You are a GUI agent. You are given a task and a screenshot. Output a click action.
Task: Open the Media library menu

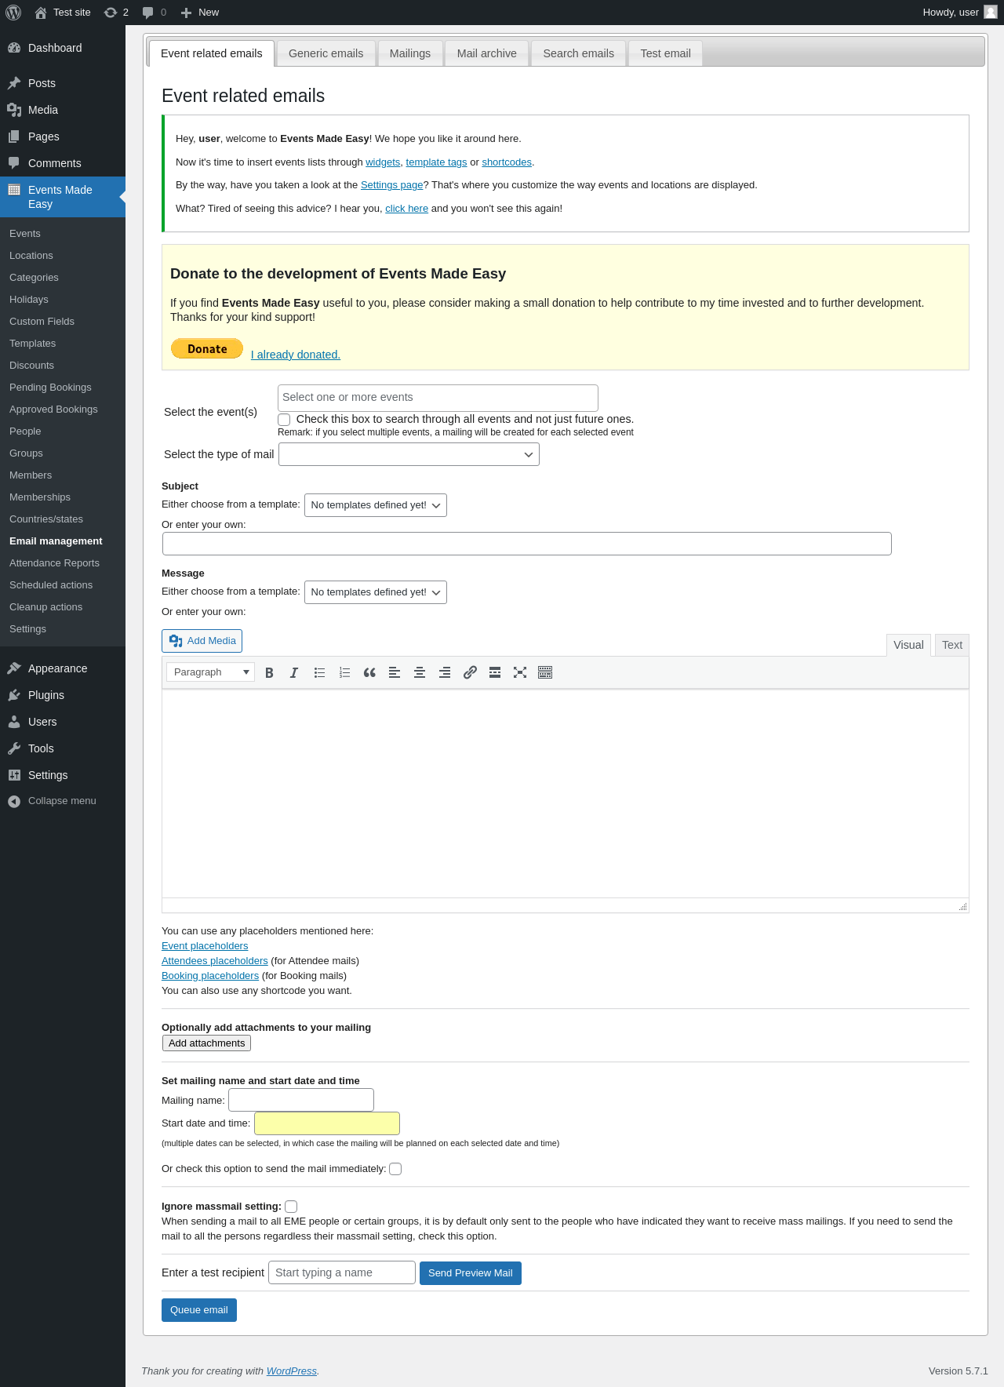point(63,110)
